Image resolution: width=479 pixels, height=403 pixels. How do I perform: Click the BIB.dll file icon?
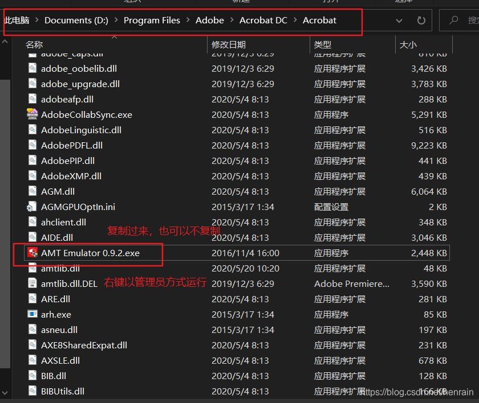pyautogui.click(x=33, y=375)
